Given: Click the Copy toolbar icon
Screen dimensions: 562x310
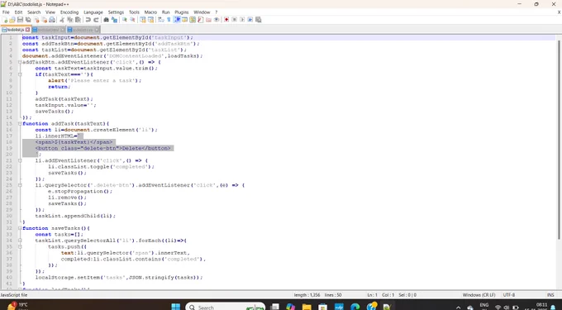Looking at the screenshot, I should (x=69, y=19).
